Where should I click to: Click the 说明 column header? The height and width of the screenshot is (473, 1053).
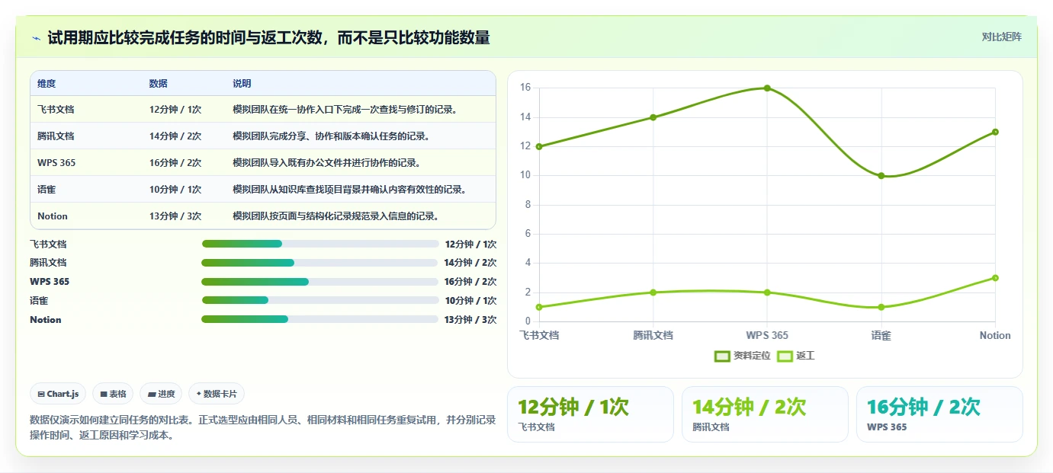coord(242,84)
